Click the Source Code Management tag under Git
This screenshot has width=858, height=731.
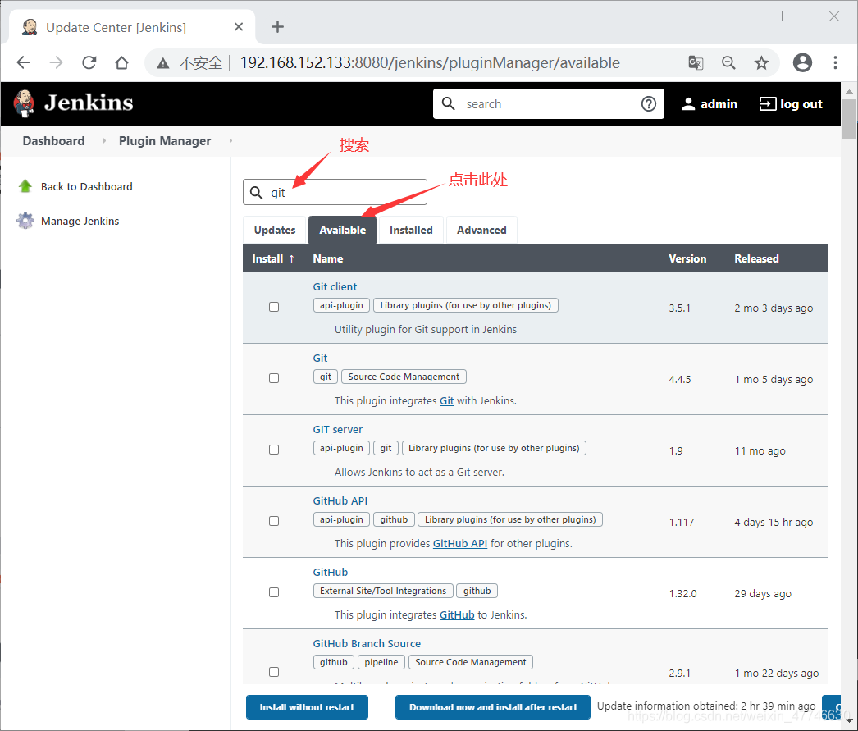tap(404, 377)
